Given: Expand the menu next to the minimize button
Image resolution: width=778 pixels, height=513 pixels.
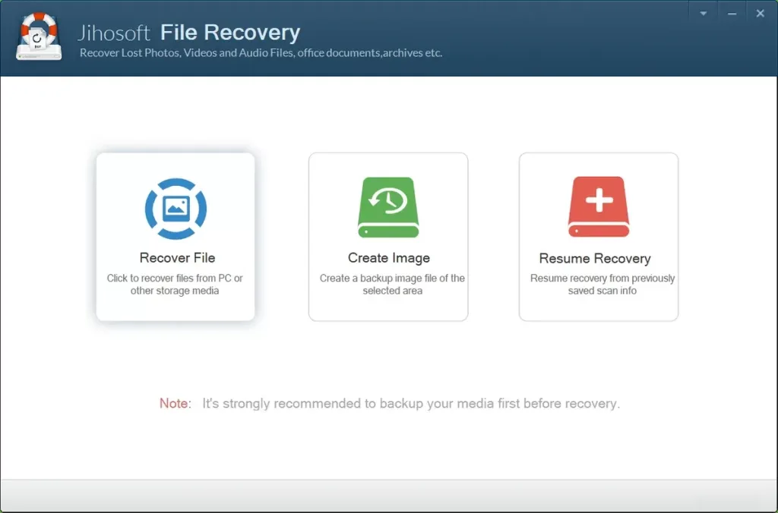Looking at the screenshot, I should (703, 13).
